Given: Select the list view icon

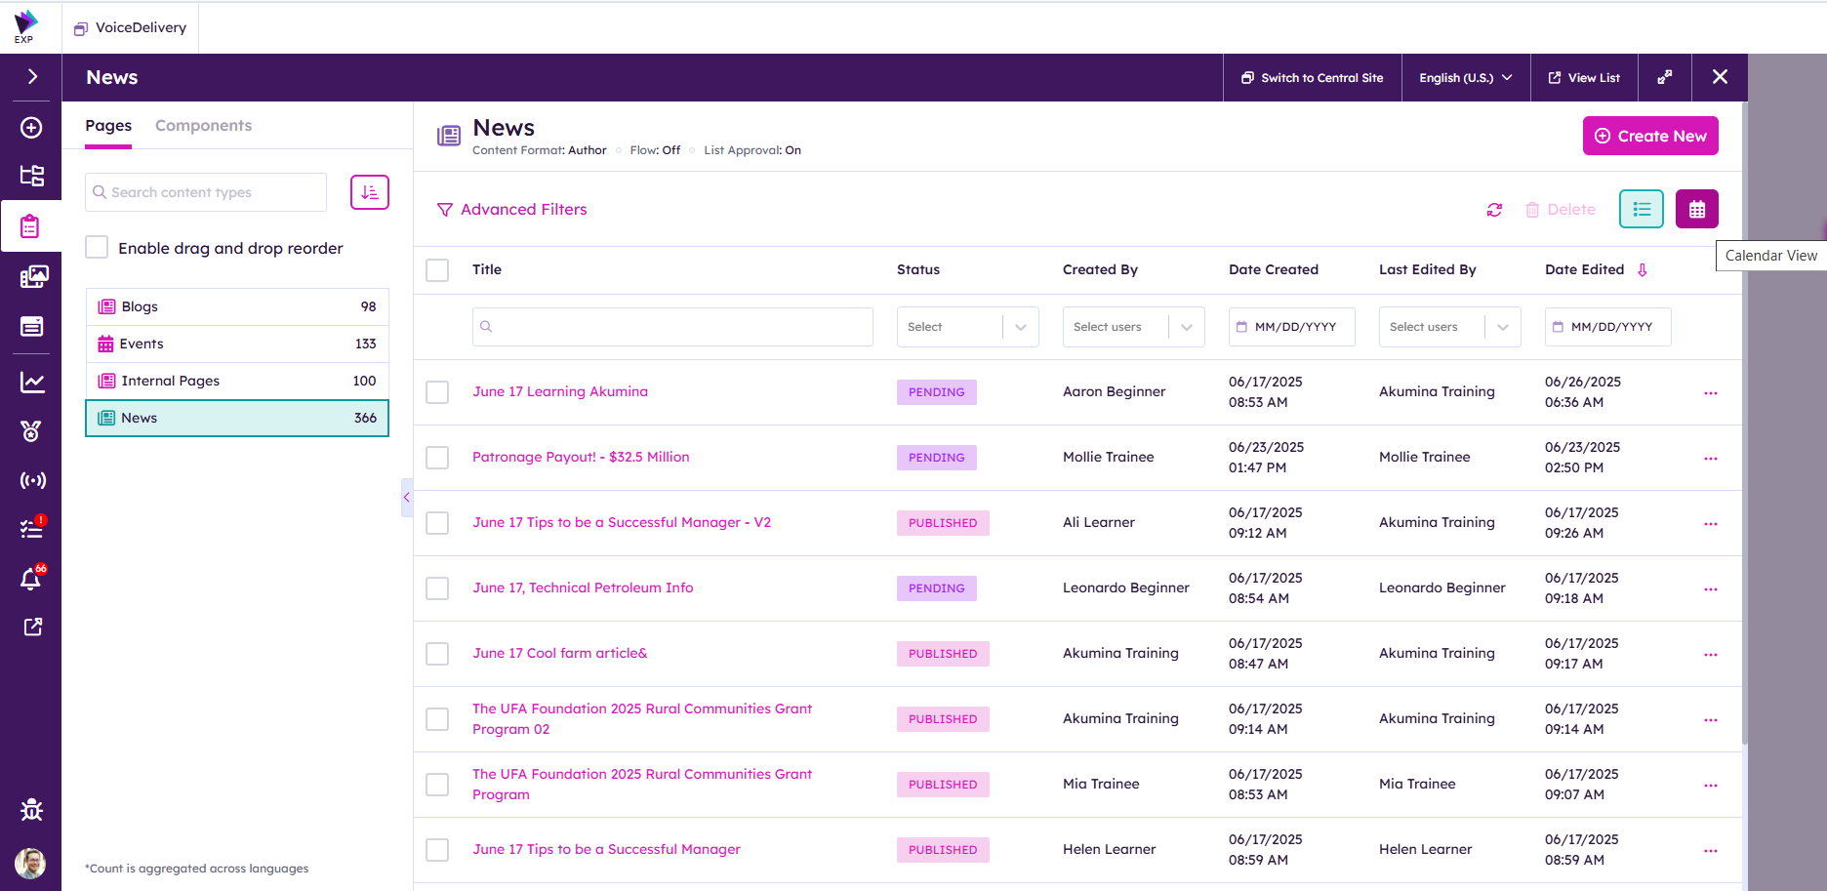Looking at the screenshot, I should (1641, 209).
